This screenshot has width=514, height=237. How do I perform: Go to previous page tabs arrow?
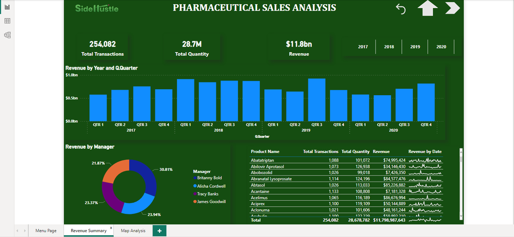[18, 231]
